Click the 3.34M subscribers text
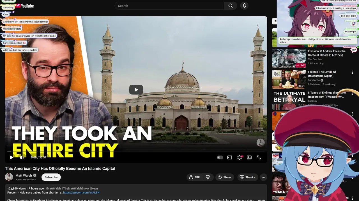 click(x=26, y=180)
